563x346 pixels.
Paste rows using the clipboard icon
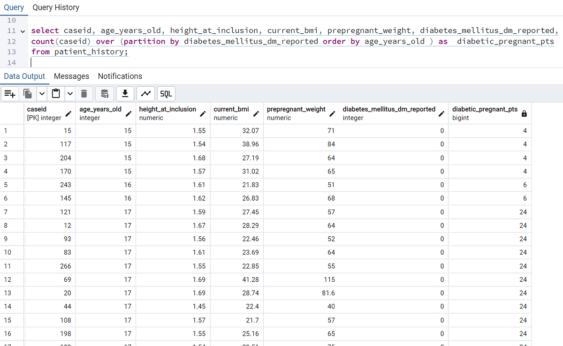coord(55,93)
